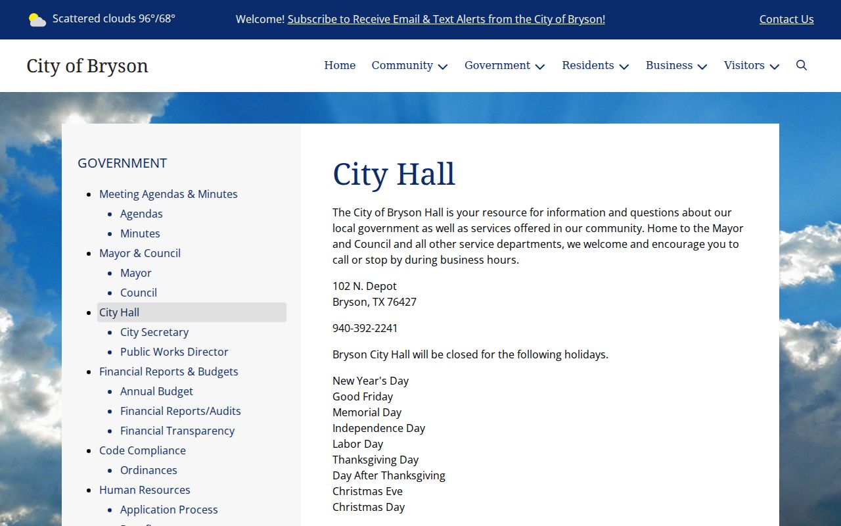This screenshot has width=841, height=526.
Task: Select Agendas in the sidebar
Action: (x=141, y=214)
